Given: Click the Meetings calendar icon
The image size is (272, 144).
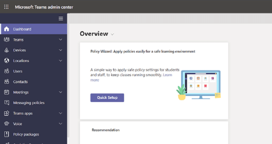Looking at the screenshot, I should [x=6, y=92].
